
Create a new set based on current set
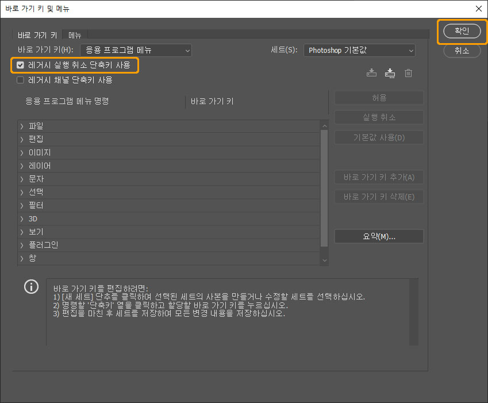[x=391, y=73]
